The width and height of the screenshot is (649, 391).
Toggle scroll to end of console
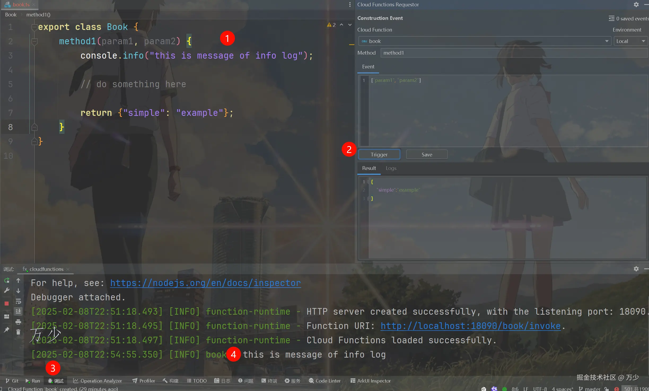tap(18, 311)
